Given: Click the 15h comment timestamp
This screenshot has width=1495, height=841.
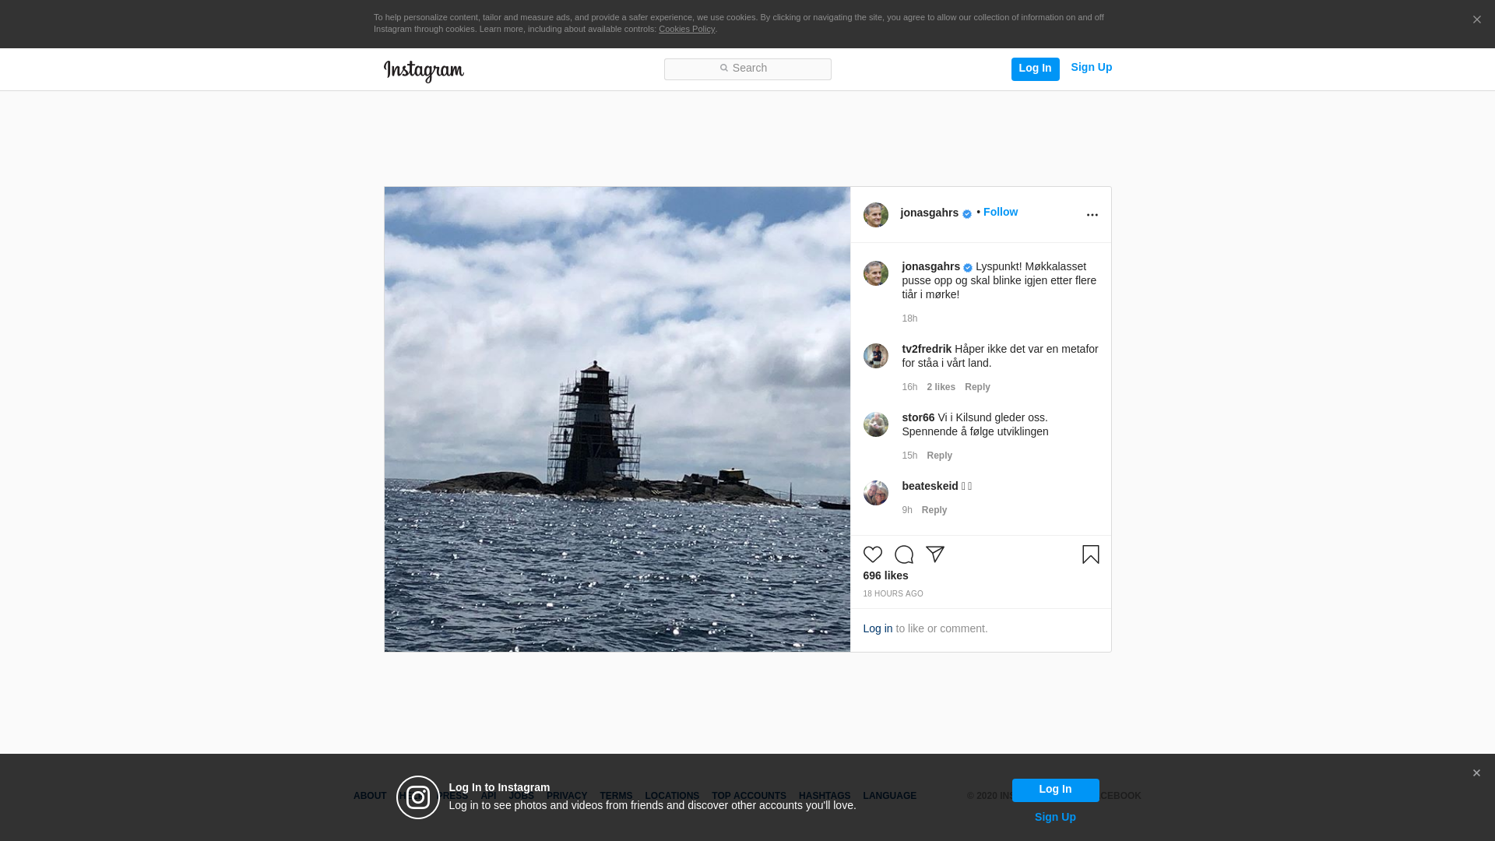Looking at the screenshot, I should coord(909,456).
